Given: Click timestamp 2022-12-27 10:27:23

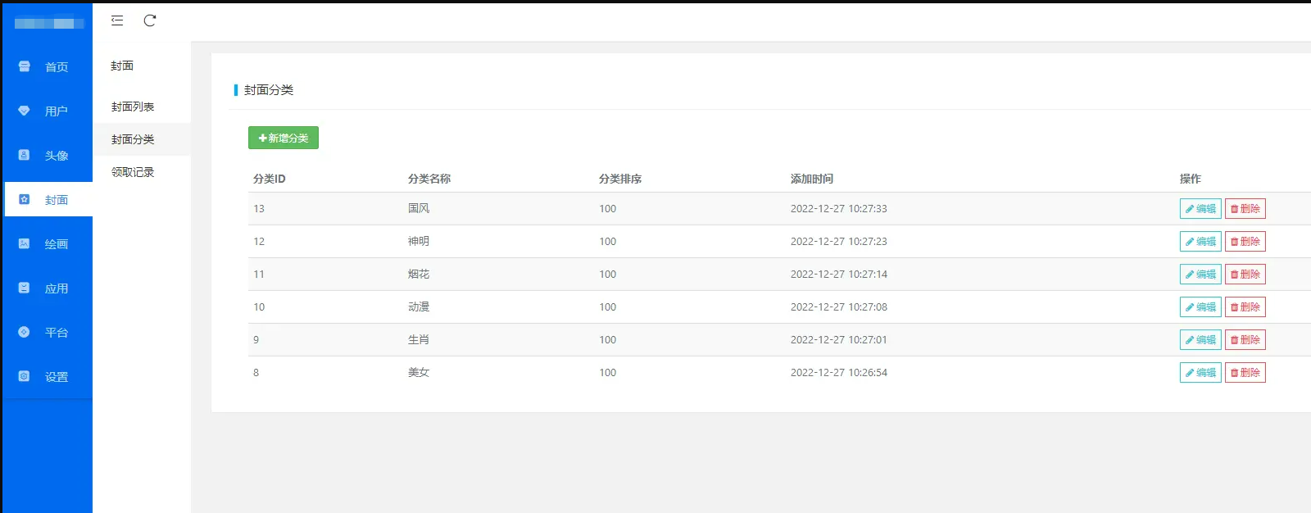Looking at the screenshot, I should click(839, 241).
